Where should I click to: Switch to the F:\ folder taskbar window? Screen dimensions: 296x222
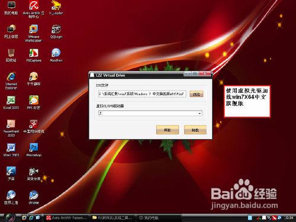click(112, 218)
